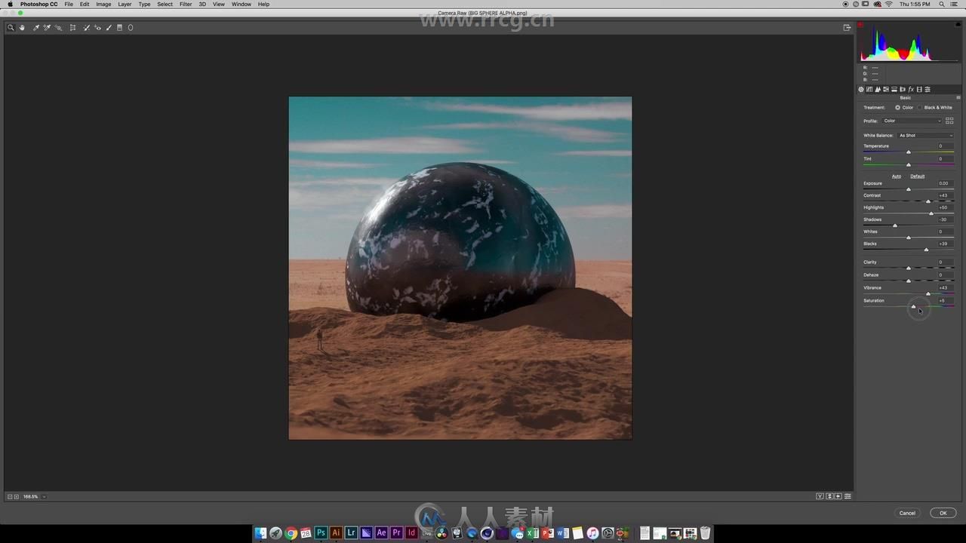Toggle before/after view Y button
Screen dimensions: 966x543
820,496
